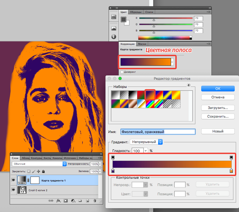Click the Имя gradient name field
Screen dimensions: 239x212
pos(158,132)
